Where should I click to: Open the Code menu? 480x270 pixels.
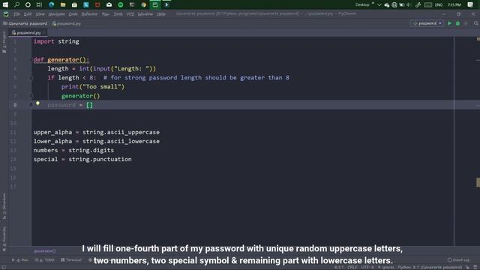(x=73, y=14)
